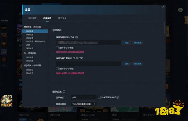This screenshot has height=121, width=188.
Task: Open the red community link under 冰封王座
Action: [70, 51]
